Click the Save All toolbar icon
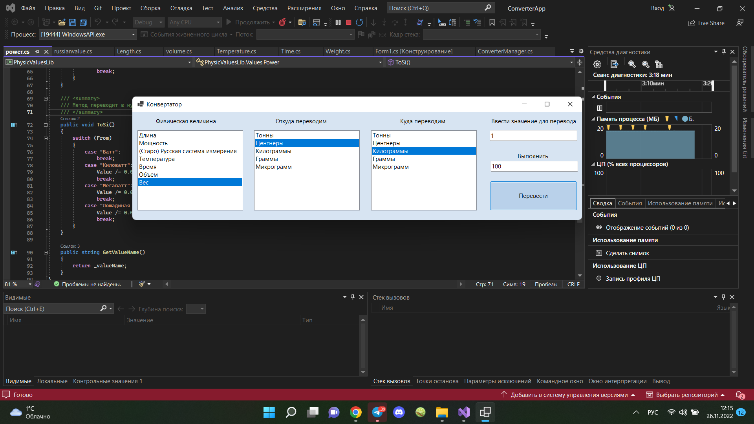Image resolution: width=754 pixels, height=424 pixels. [x=82, y=22]
